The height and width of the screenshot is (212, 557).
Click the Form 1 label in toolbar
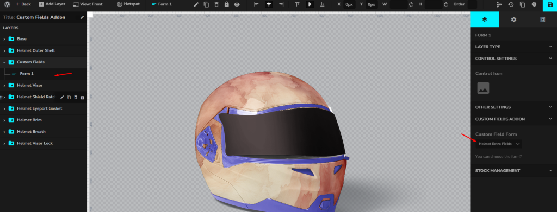pyautogui.click(x=162, y=4)
